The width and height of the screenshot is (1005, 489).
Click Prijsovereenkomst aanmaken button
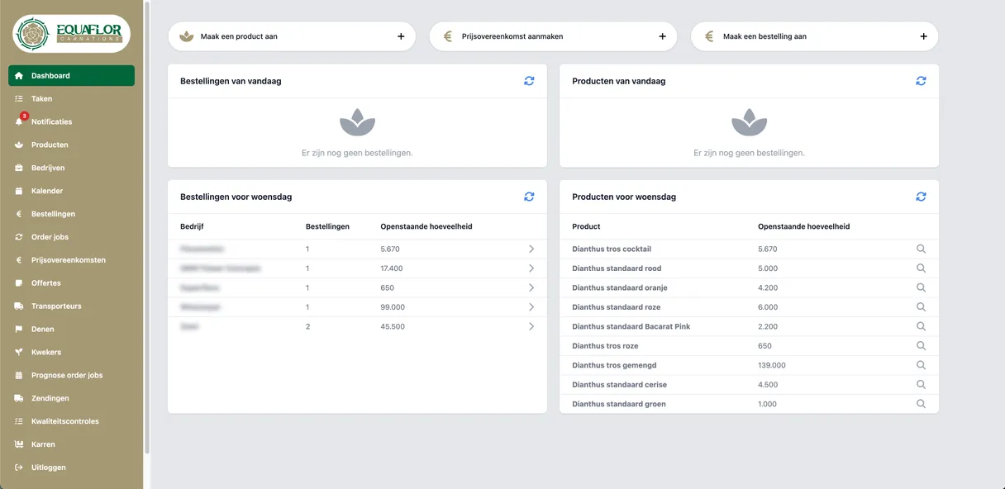[553, 36]
